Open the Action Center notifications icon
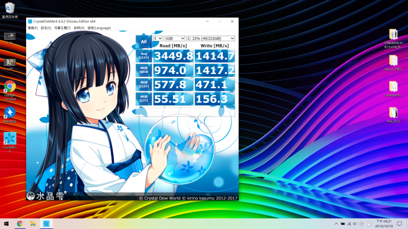Screen dimensions: 408x229 [399, 223]
